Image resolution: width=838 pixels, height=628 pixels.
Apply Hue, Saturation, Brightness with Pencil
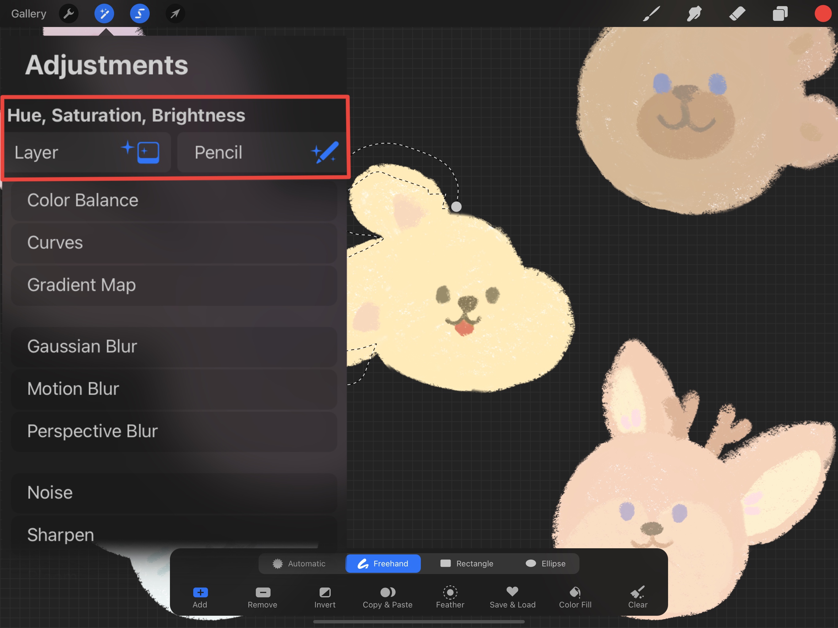tap(262, 152)
